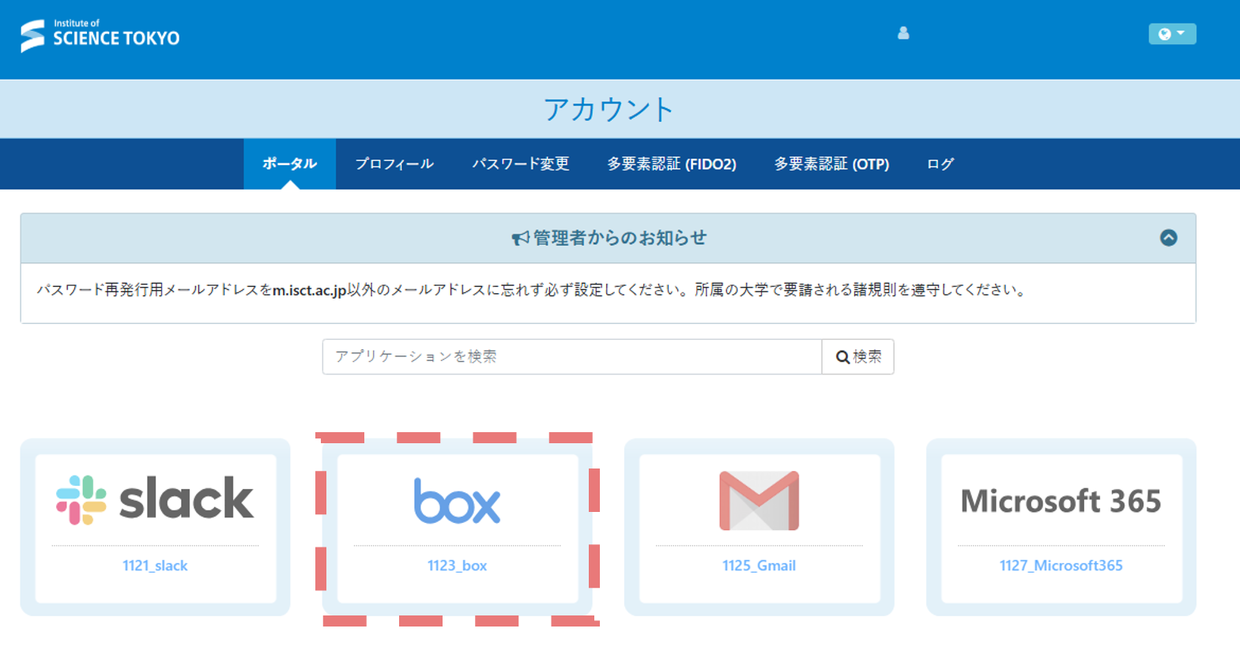Open the Gmail envelope icon

click(x=759, y=500)
